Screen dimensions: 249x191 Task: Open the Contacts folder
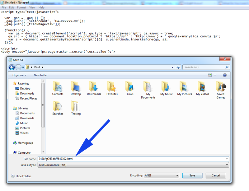click(58, 88)
